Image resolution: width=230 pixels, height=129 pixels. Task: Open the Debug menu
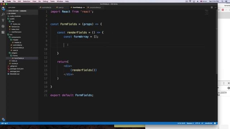[x=45, y=1]
